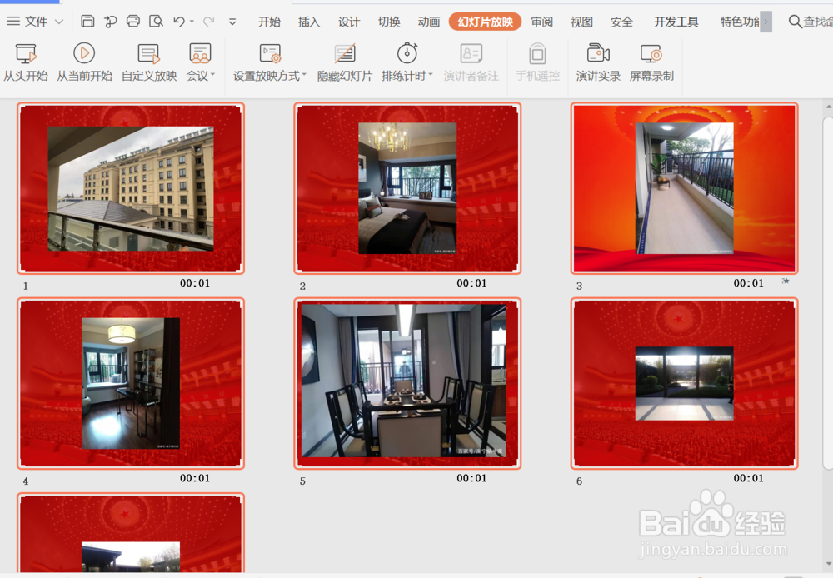833x578 pixels.
Task: Click the print preview icon
Action: pyautogui.click(x=156, y=22)
